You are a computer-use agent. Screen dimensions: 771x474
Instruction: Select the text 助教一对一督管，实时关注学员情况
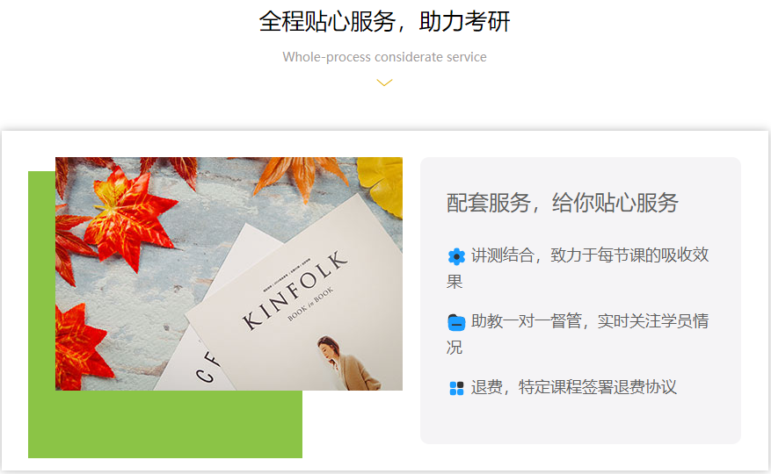[x=578, y=334]
